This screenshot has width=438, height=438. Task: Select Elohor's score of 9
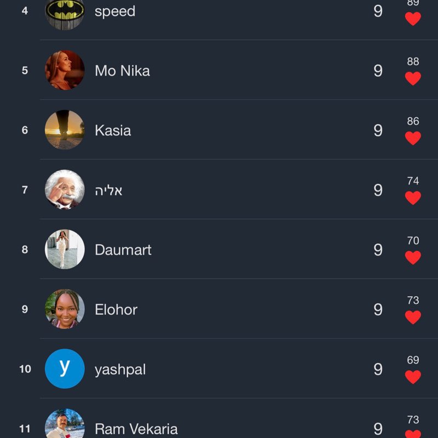tap(378, 309)
